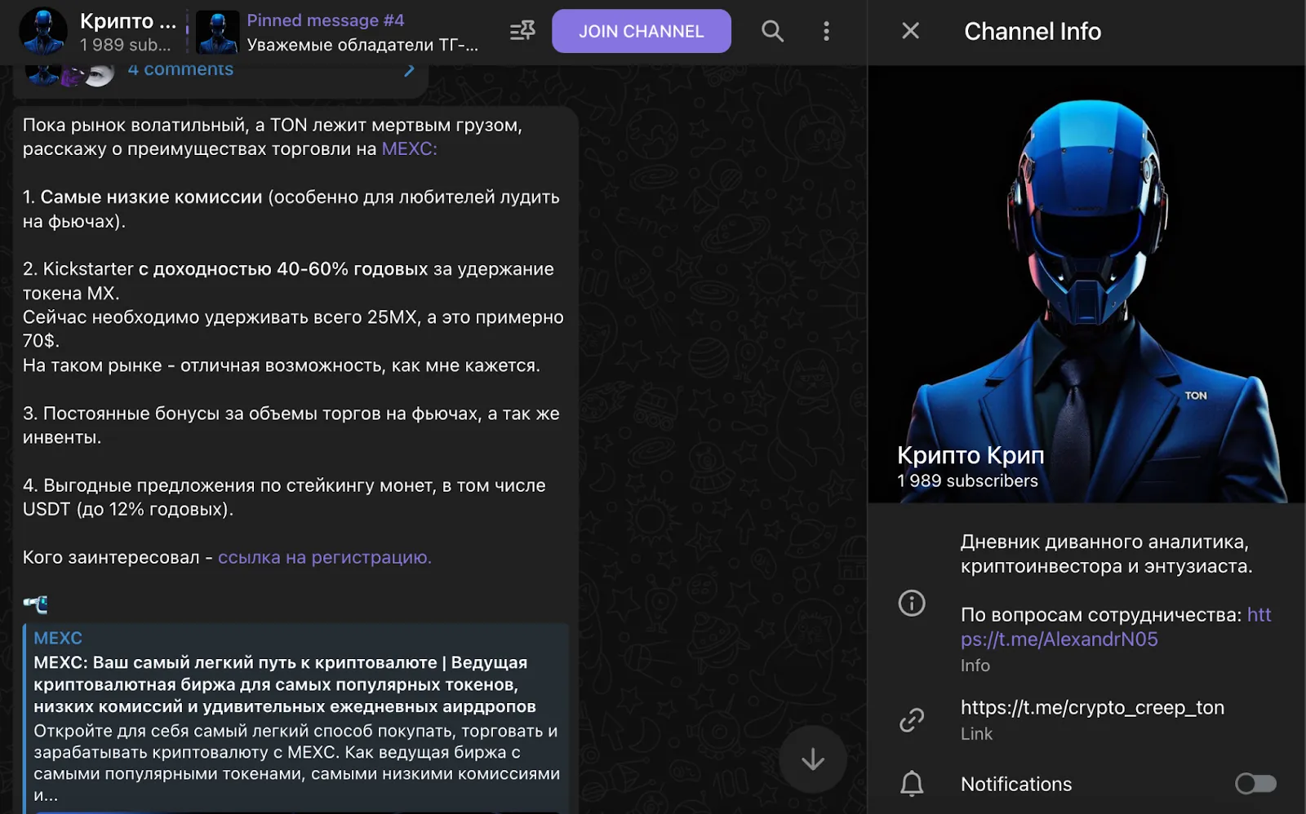Open the pinned messages list icon
1306x814 pixels.
[522, 31]
